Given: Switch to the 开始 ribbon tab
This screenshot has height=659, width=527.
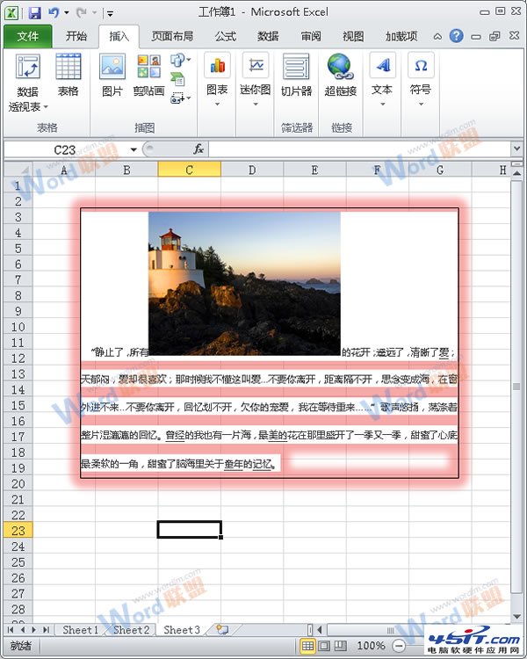Looking at the screenshot, I should point(76,36).
